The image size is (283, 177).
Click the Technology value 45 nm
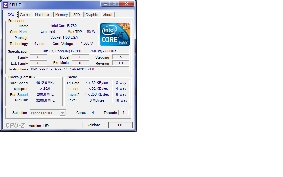(39, 43)
